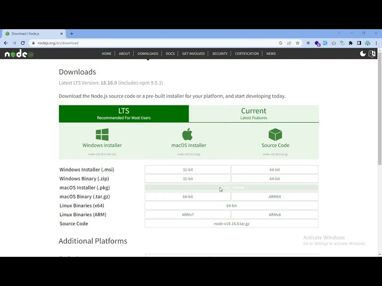Click the Additional Platforms heading
Screen dimensions: 382x286
tap(93, 241)
